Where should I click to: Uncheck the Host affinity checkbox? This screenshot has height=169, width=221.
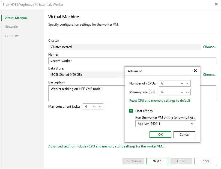(x=131, y=111)
